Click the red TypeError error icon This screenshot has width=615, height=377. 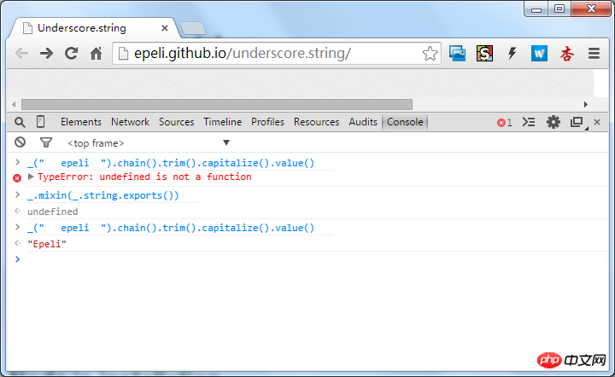pos(17,178)
